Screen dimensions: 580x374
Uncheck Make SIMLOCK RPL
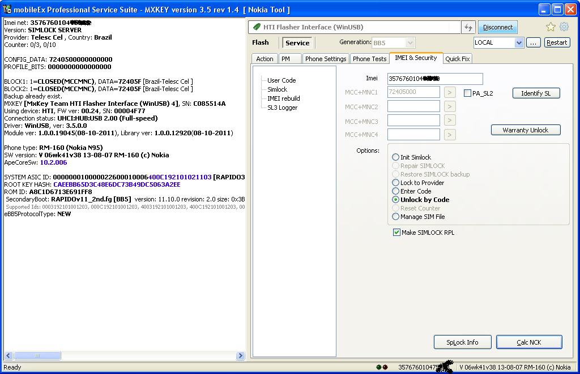pos(396,233)
